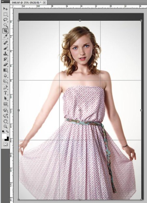This screenshot has width=147, height=203.
Task: Select the Rectangle shape tool
Action: (x=6, y=104)
